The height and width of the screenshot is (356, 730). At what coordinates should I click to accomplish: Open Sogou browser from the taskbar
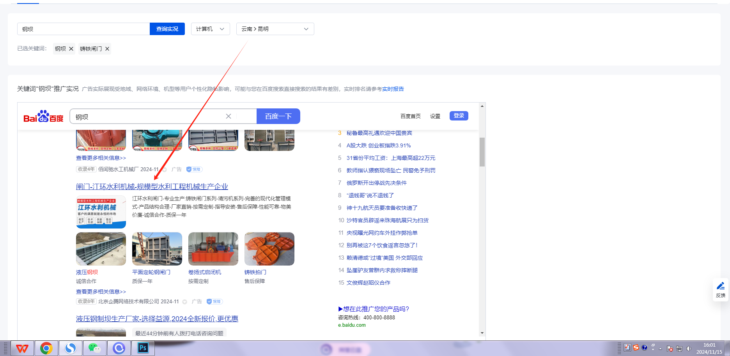tap(70, 348)
